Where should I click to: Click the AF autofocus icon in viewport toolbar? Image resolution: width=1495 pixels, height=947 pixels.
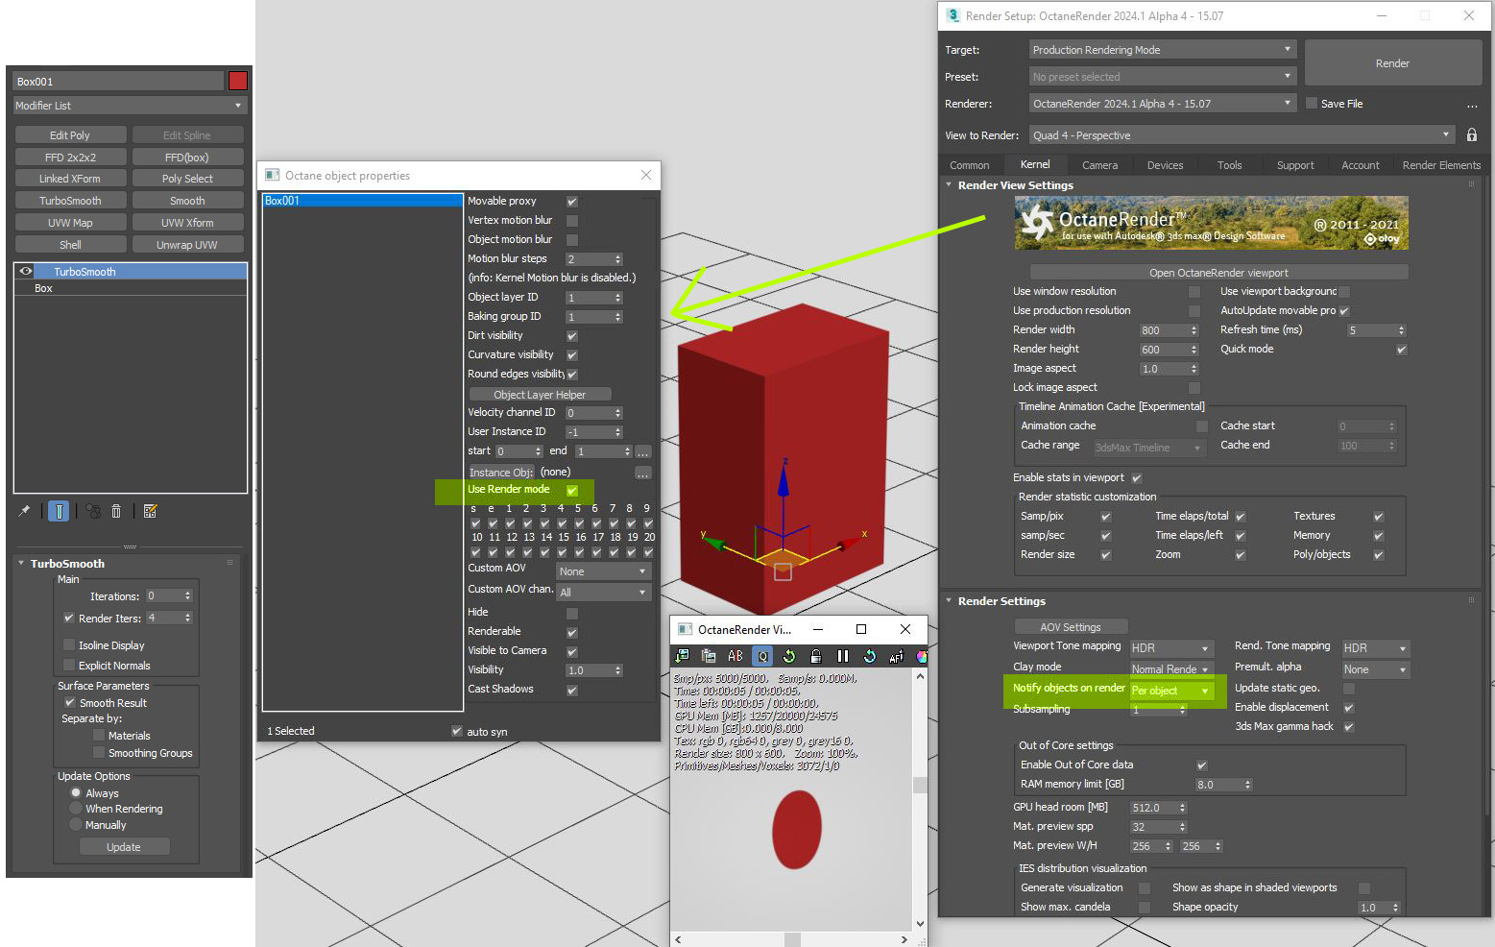[x=897, y=656]
